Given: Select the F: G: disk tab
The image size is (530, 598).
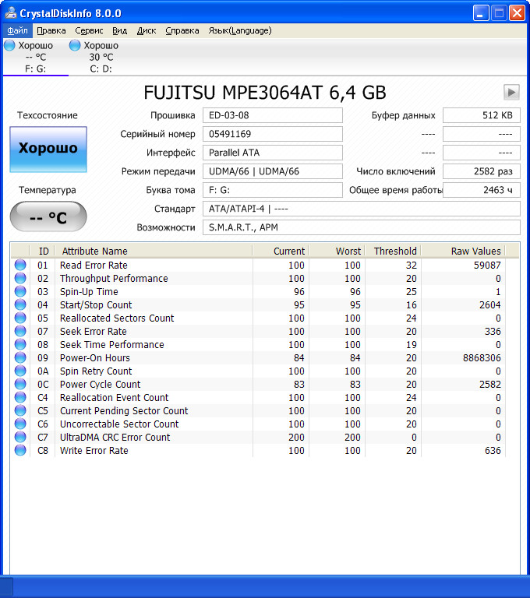Looking at the screenshot, I should (x=35, y=57).
